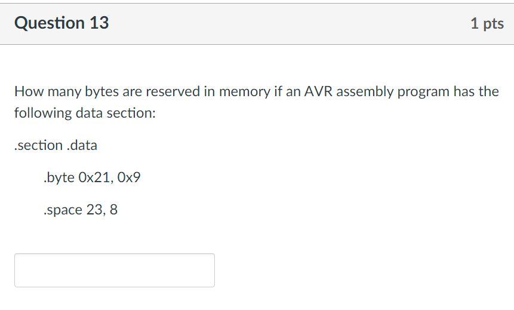Click the .byte directive keyword
The width and height of the screenshot is (514, 310).
point(59,178)
